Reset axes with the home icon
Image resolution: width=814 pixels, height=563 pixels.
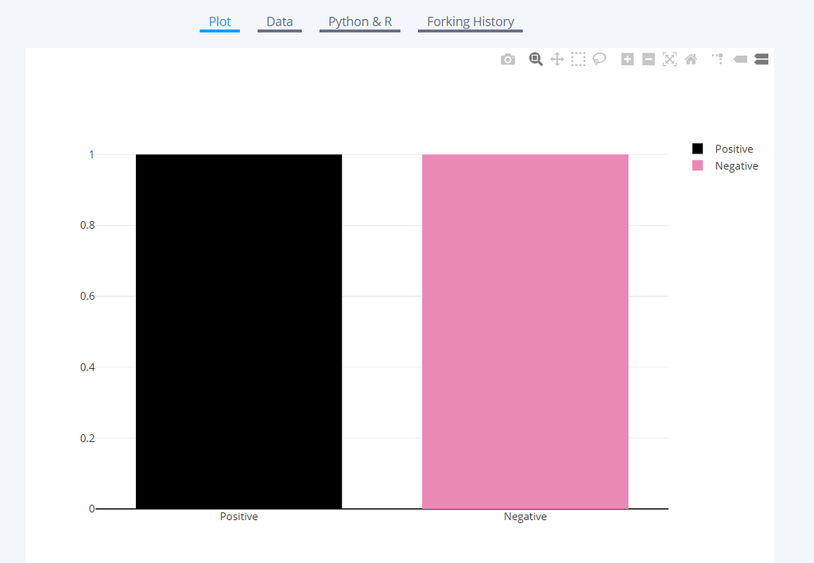(690, 59)
